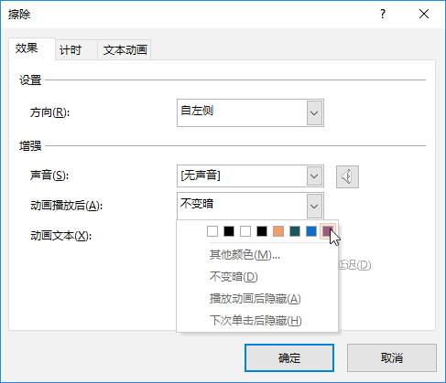Confirm with the 确定 button
The image size is (446, 383).
(x=289, y=358)
